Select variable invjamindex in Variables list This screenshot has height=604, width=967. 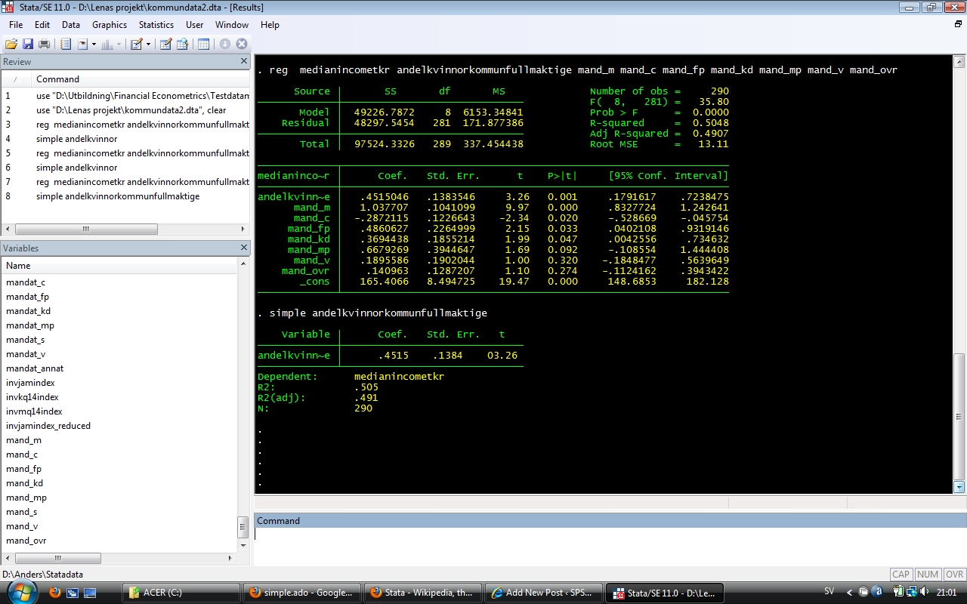[x=30, y=383]
